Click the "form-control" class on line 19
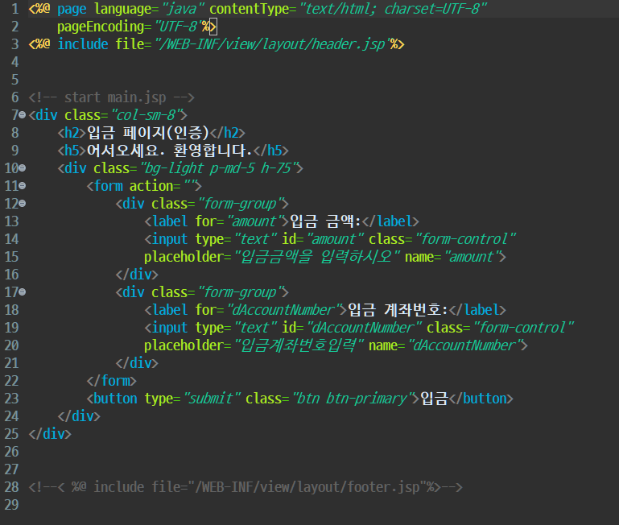 click(523, 328)
